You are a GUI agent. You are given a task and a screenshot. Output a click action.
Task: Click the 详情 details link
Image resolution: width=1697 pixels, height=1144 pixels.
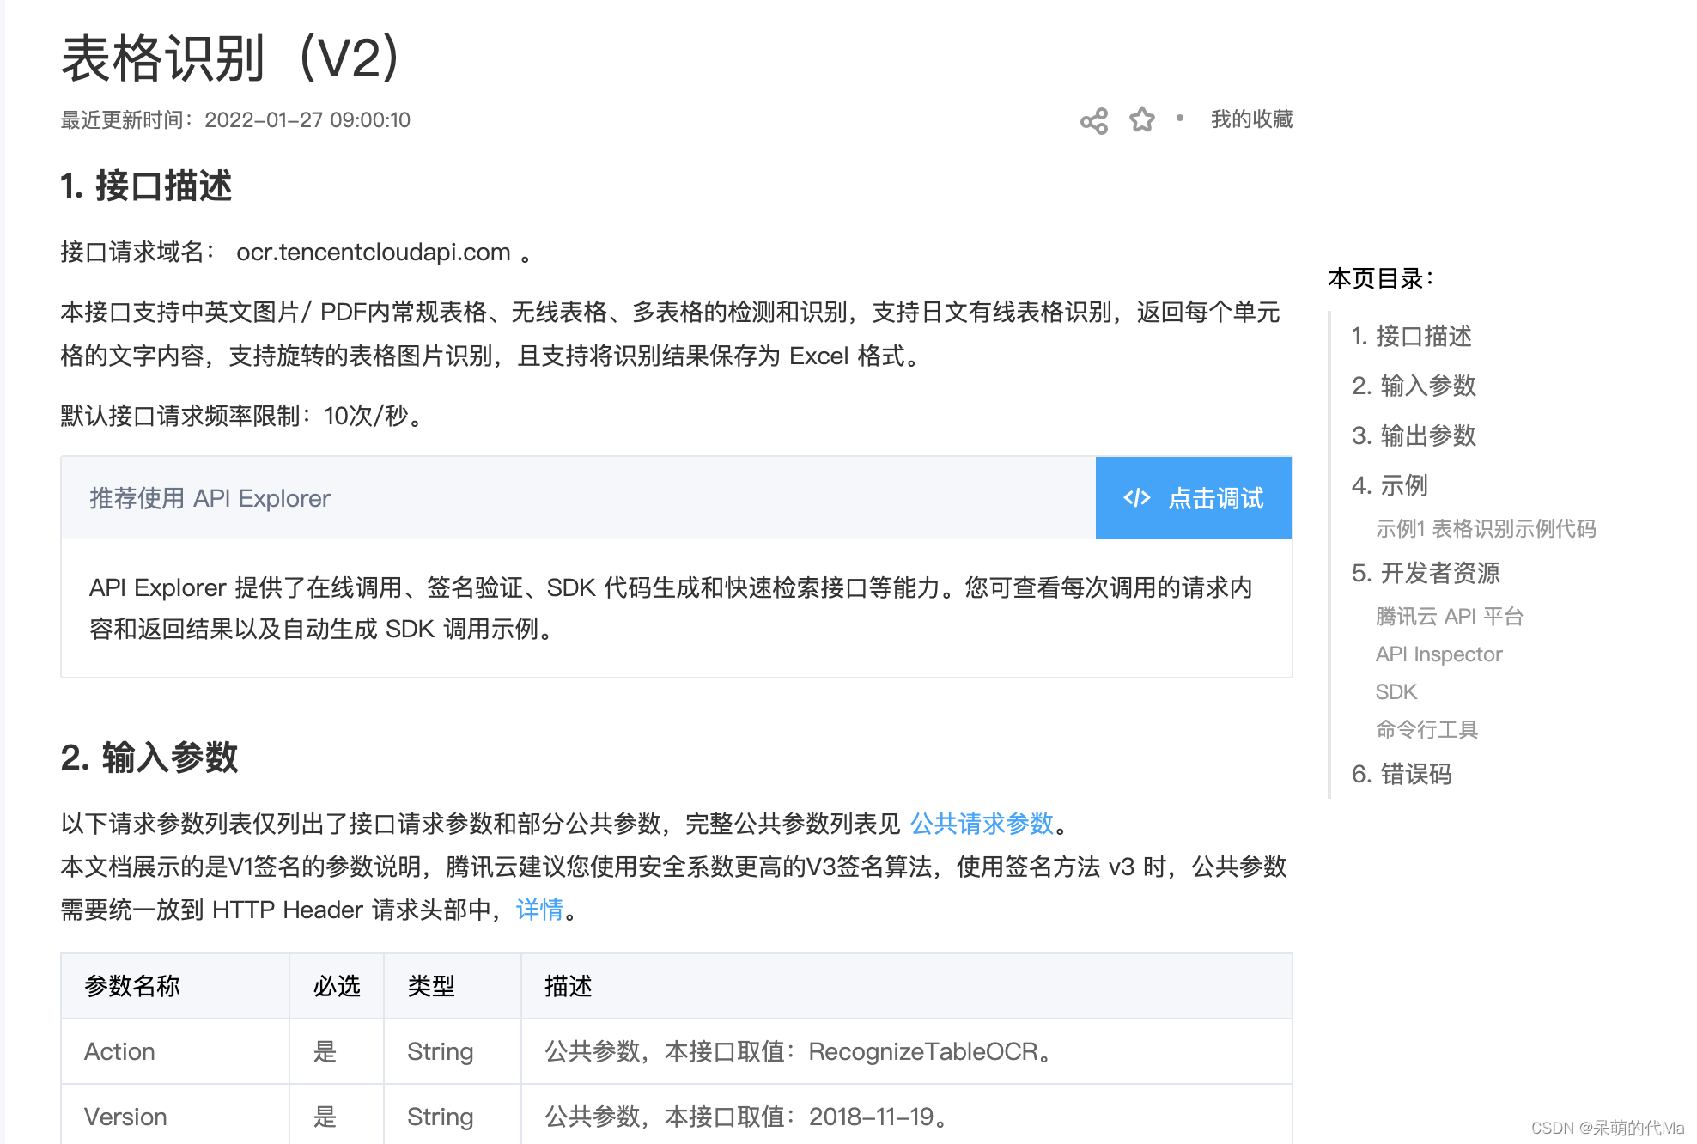[x=539, y=910]
